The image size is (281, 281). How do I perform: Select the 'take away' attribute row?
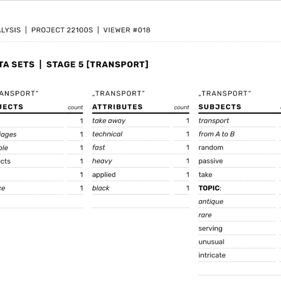(109, 121)
